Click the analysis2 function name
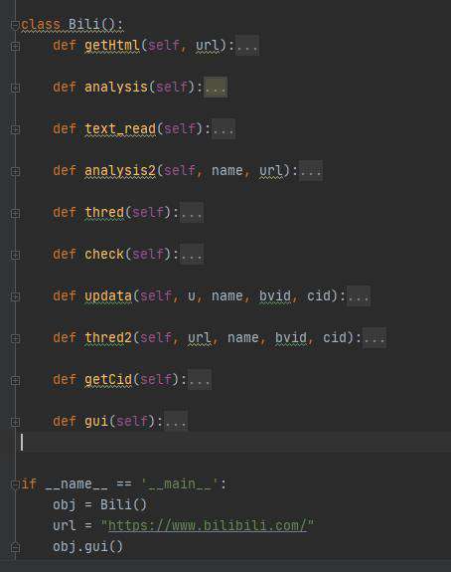This screenshot has width=451, height=572. [x=120, y=170]
